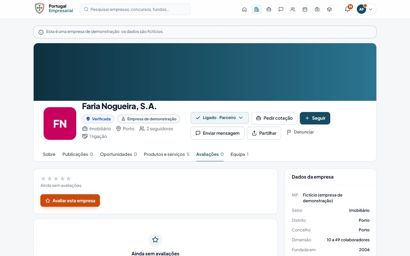Focus the Pesquisar empresas search field
Image resolution: width=410 pixels, height=256 pixels.
(x=135, y=9)
